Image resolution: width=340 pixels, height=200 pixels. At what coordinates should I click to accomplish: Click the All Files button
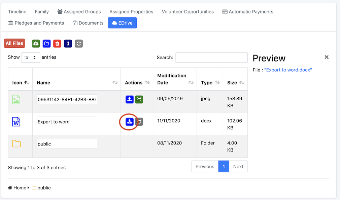pos(14,43)
